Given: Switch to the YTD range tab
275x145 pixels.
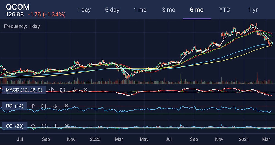Looking at the screenshot, I should [x=225, y=10].
